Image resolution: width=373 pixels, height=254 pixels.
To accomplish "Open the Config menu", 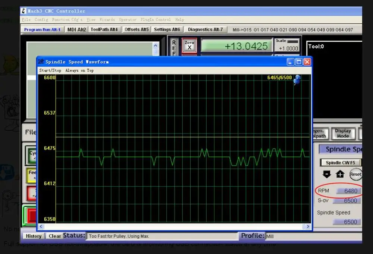I will [x=41, y=19].
